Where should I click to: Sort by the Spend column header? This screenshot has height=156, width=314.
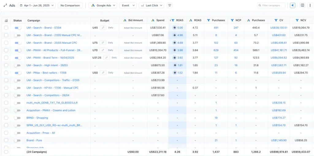point(160,20)
